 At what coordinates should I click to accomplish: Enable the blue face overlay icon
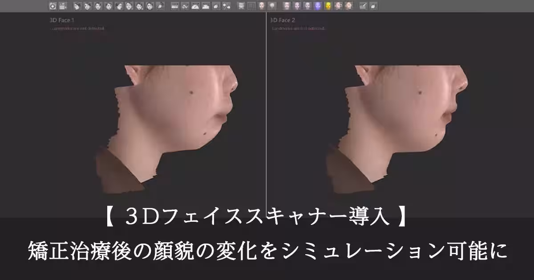[318, 5]
